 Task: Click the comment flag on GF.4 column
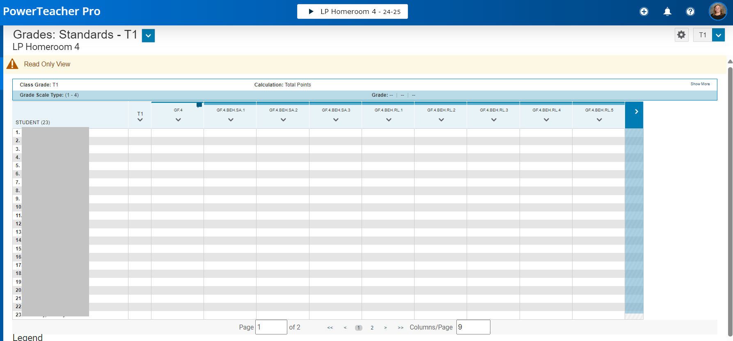pyautogui.click(x=199, y=105)
